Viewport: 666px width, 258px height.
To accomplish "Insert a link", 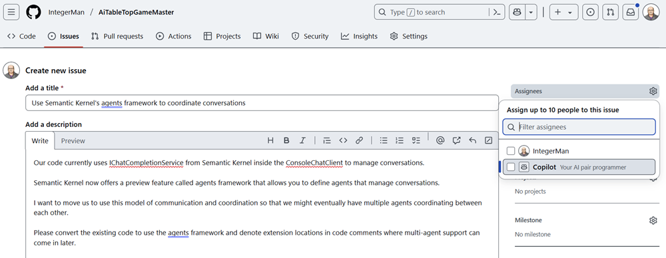I will pyautogui.click(x=360, y=140).
